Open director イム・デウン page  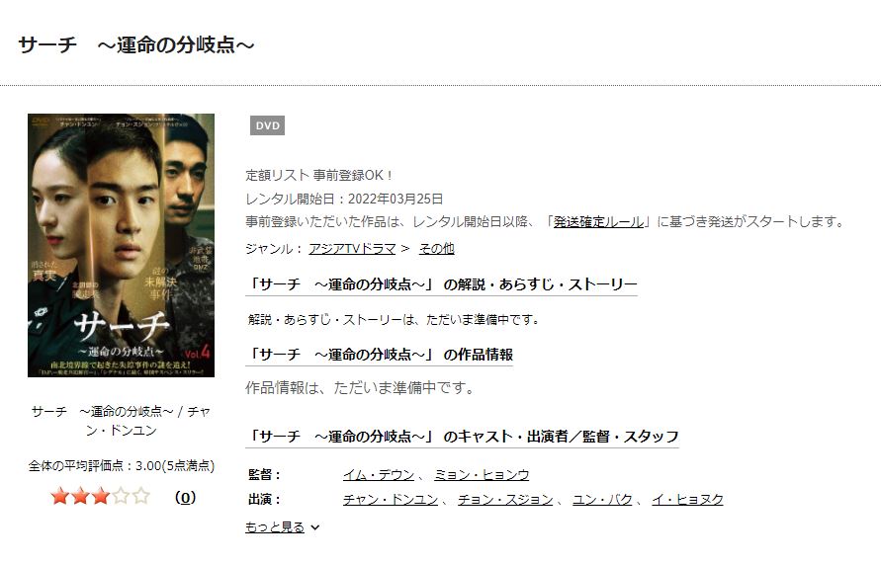379,475
